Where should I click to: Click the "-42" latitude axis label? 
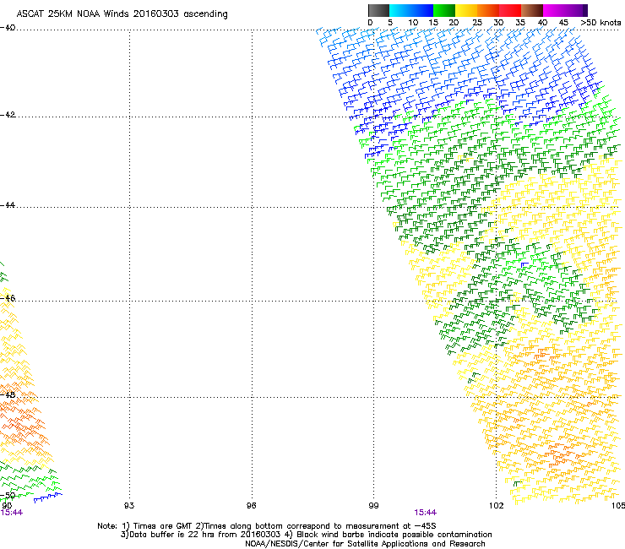[8, 115]
